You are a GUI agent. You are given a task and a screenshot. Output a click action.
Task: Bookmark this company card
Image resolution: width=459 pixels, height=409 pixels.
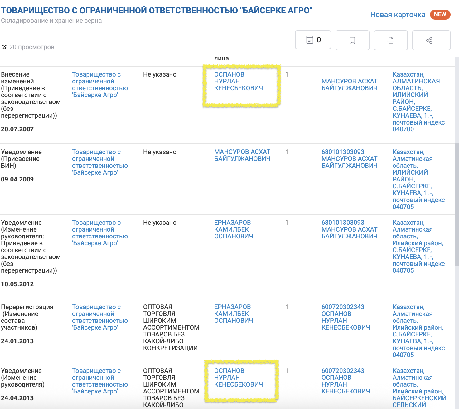click(352, 40)
